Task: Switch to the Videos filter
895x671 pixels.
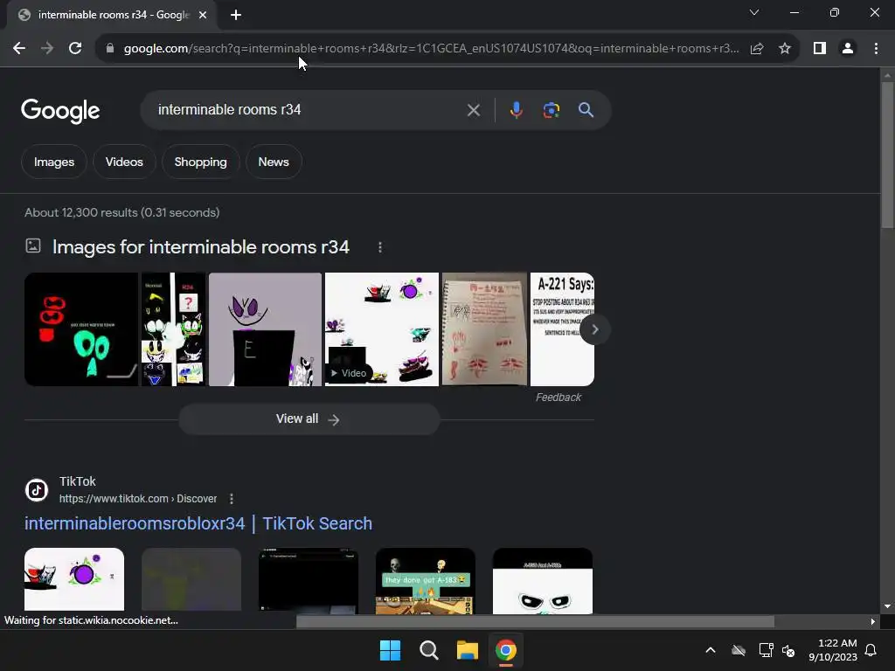Action: coord(124,162)
